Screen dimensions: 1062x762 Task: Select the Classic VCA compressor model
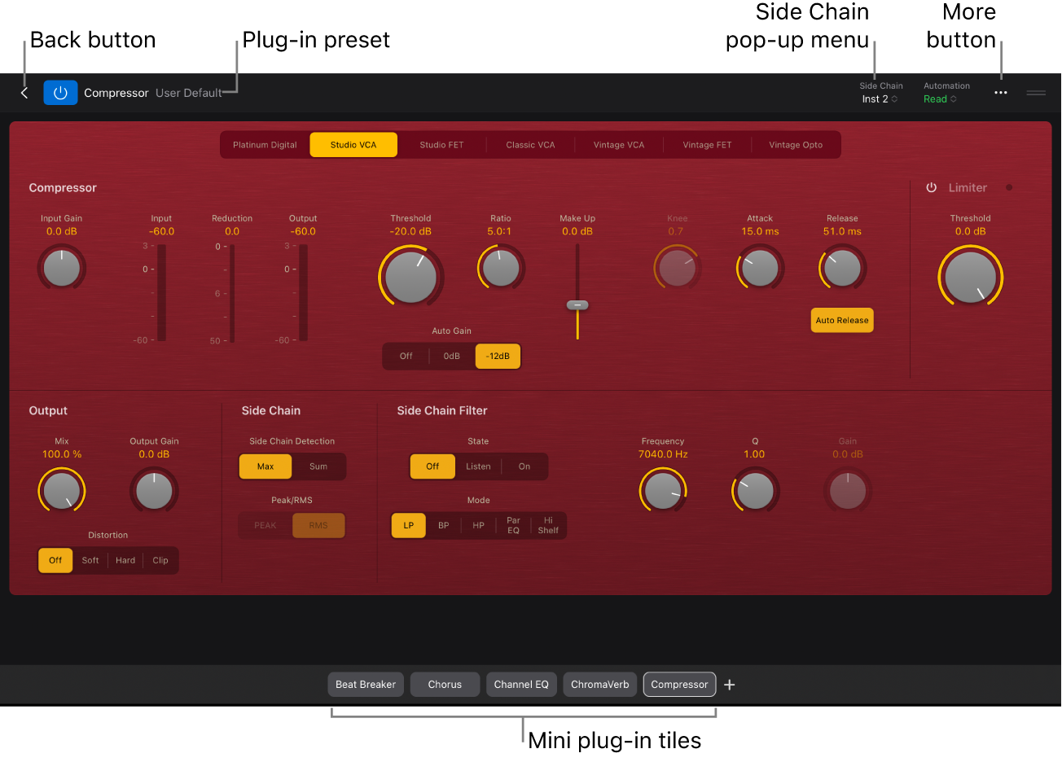tap(530, 145)
